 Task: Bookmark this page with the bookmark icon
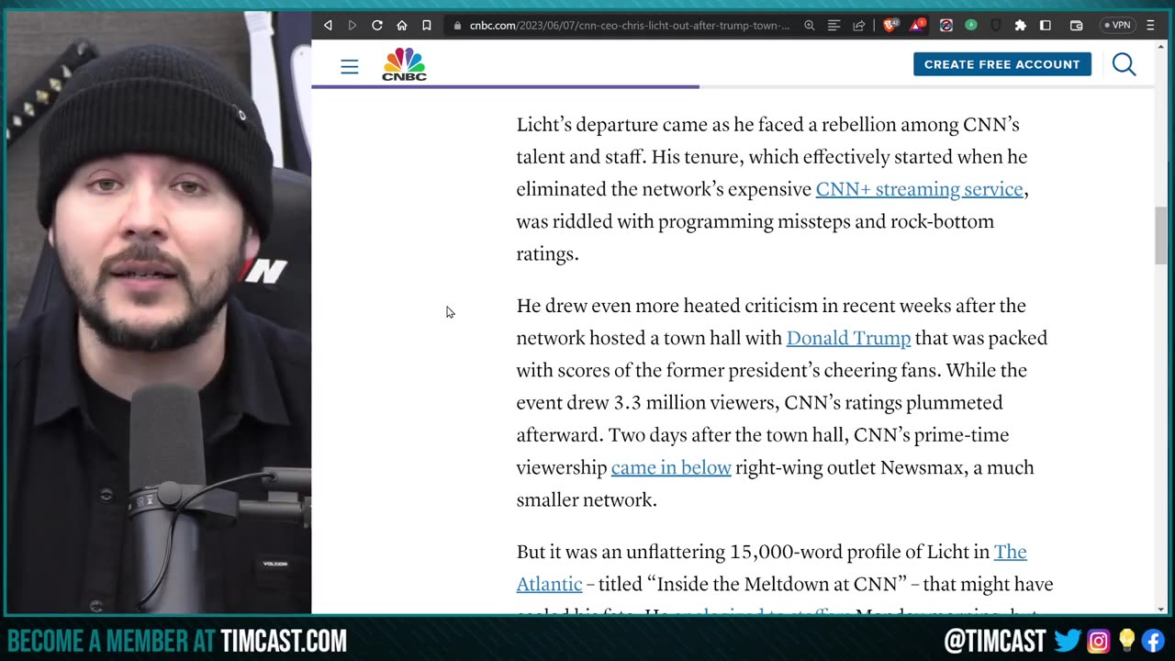(x=427, y=26)
